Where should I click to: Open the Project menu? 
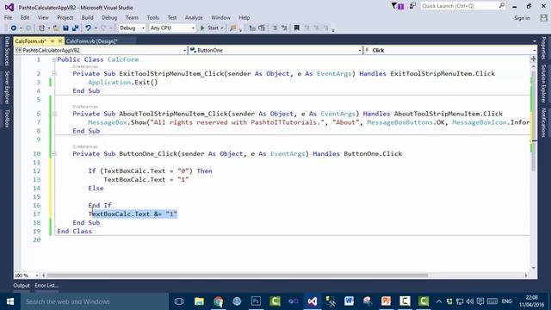coord(65,17)
